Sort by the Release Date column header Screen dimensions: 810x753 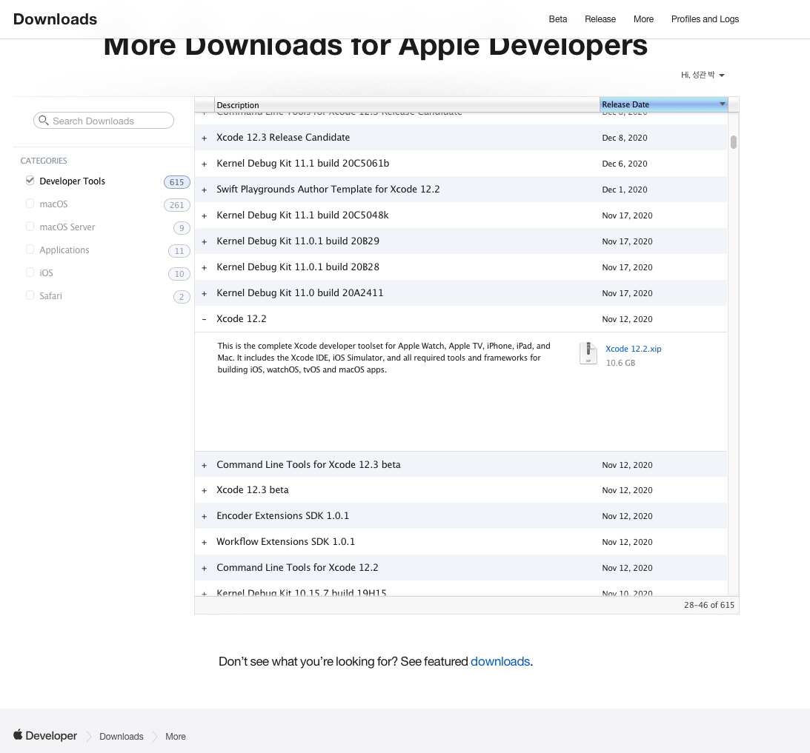coord(663,104)
